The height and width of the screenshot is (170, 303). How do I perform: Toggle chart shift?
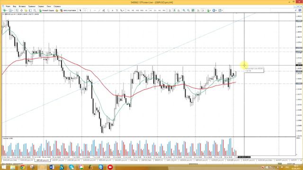(203, 10)
